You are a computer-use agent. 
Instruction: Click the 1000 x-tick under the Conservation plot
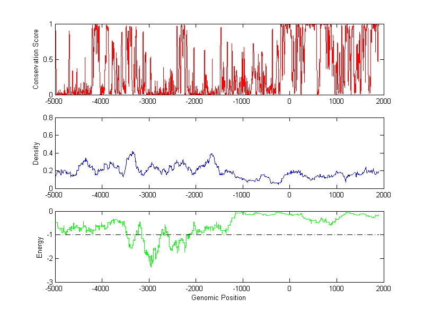pos(337,102)
